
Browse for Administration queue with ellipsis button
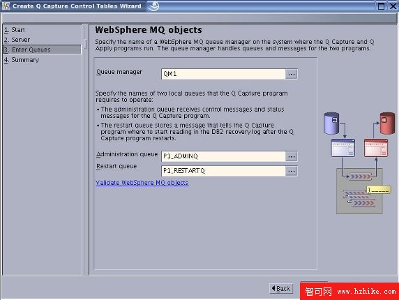292,156
